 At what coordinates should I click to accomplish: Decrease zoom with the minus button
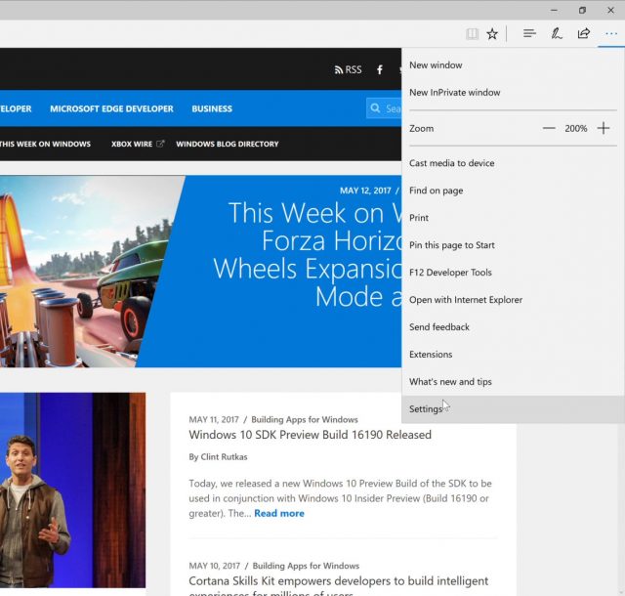point(549,128)
